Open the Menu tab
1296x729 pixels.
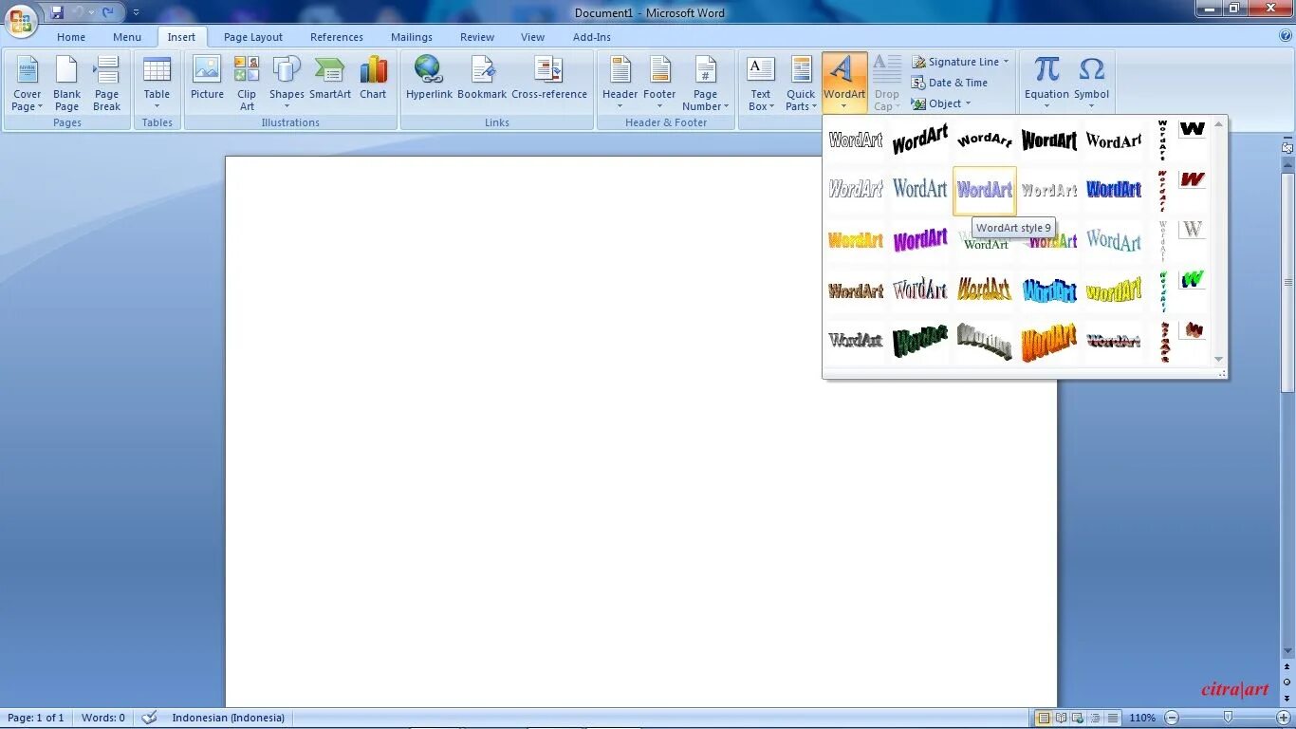(127, 37)
